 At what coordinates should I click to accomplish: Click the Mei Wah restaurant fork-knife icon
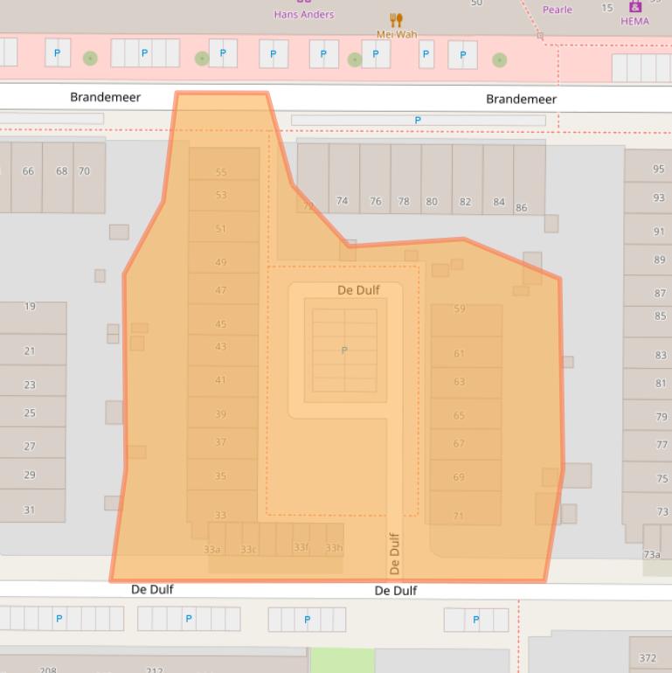pyautogui.click(x=396, y=19)
